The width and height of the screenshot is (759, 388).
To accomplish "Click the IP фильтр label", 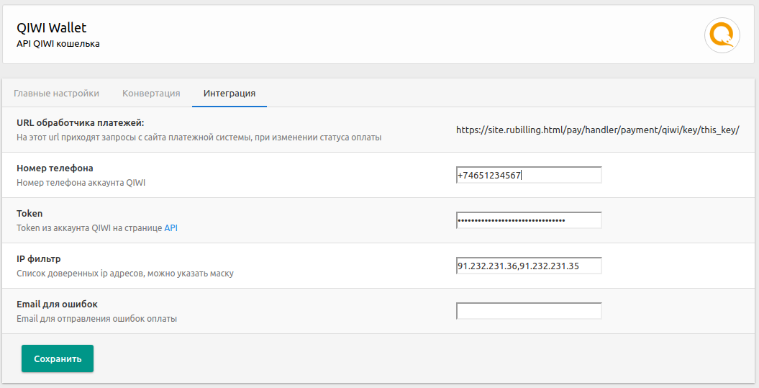I will coord(39,258).
